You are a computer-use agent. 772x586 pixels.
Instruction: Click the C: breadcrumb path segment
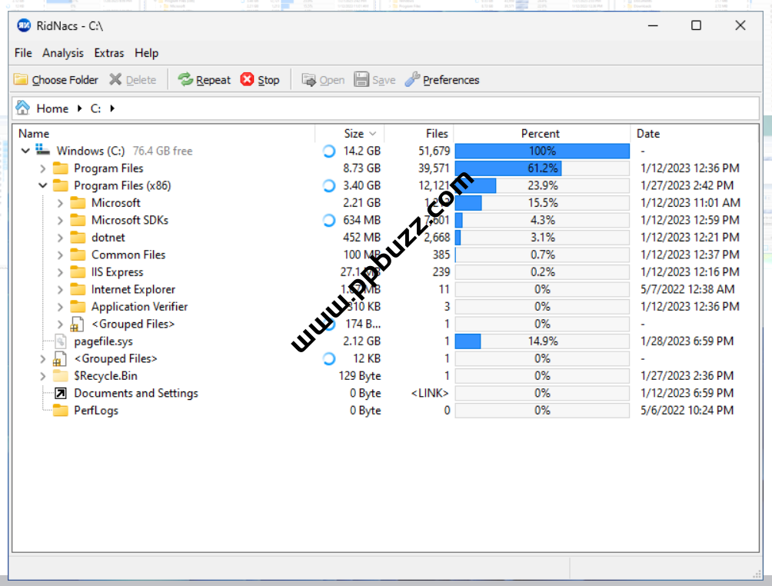(x=96, y=108)
